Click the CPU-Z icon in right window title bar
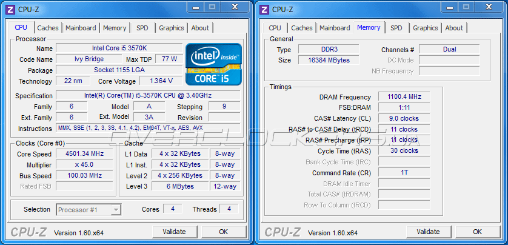508x245 pixels. [265, 9]
